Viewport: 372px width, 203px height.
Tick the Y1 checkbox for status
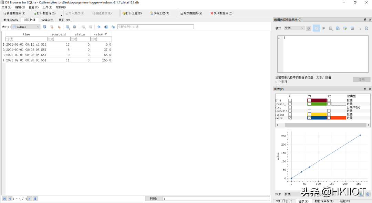[309, 115]
